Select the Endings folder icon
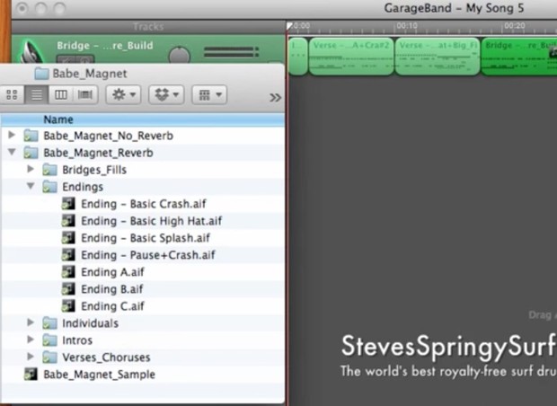Viewport: 557px width, 406px height. click(x=49, y=187)
